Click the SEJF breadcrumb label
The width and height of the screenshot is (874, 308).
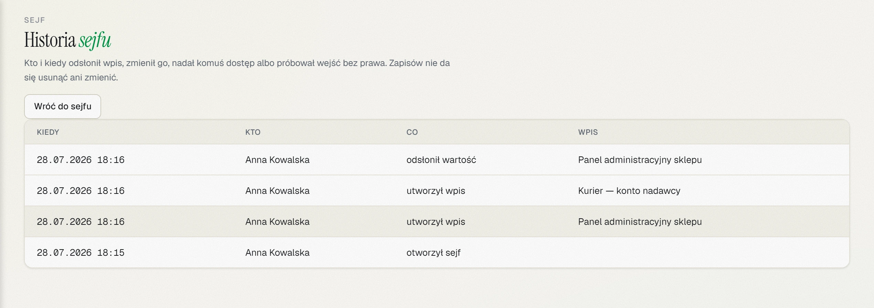click(x=34, y=20)
